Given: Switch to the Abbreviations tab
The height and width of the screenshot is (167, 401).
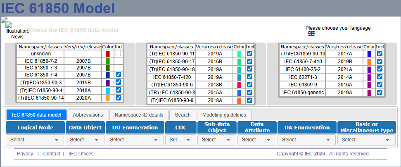Looking at the screenshot, I should pos(88,115).
